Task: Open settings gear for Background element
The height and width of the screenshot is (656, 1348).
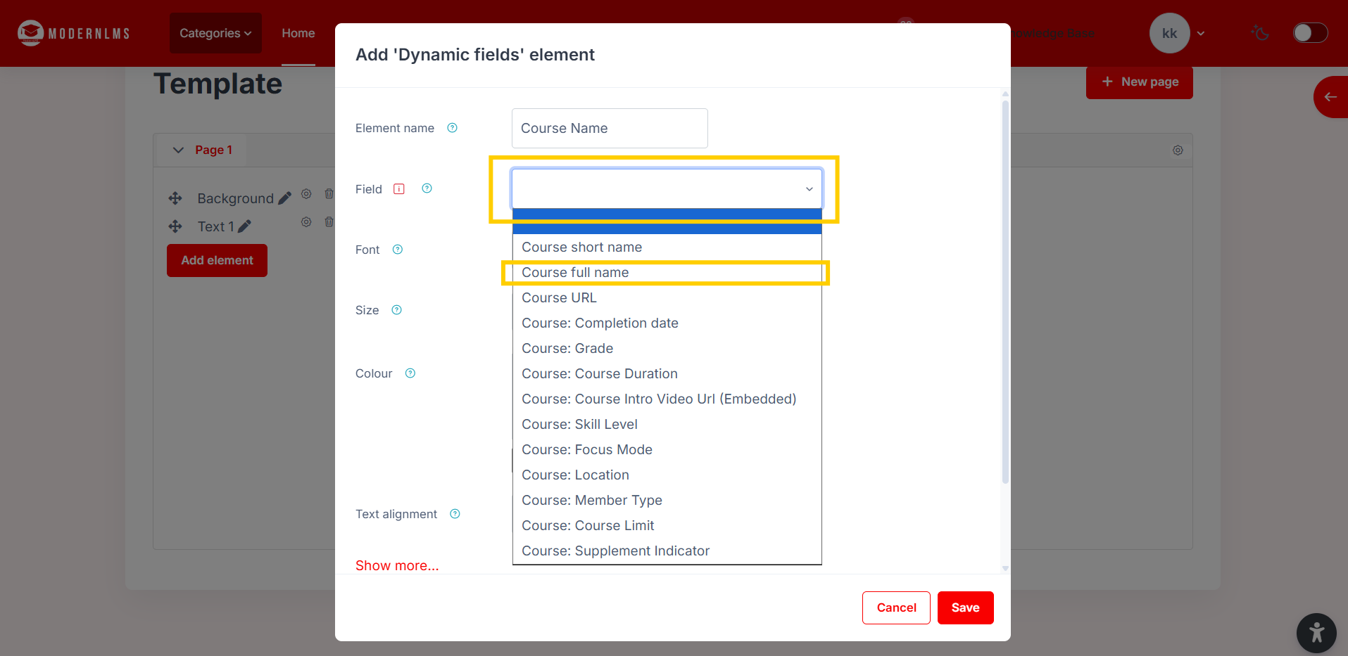Action: (306, 194)
